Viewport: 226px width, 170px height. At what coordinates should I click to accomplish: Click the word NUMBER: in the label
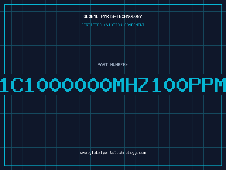pos(119,65)
